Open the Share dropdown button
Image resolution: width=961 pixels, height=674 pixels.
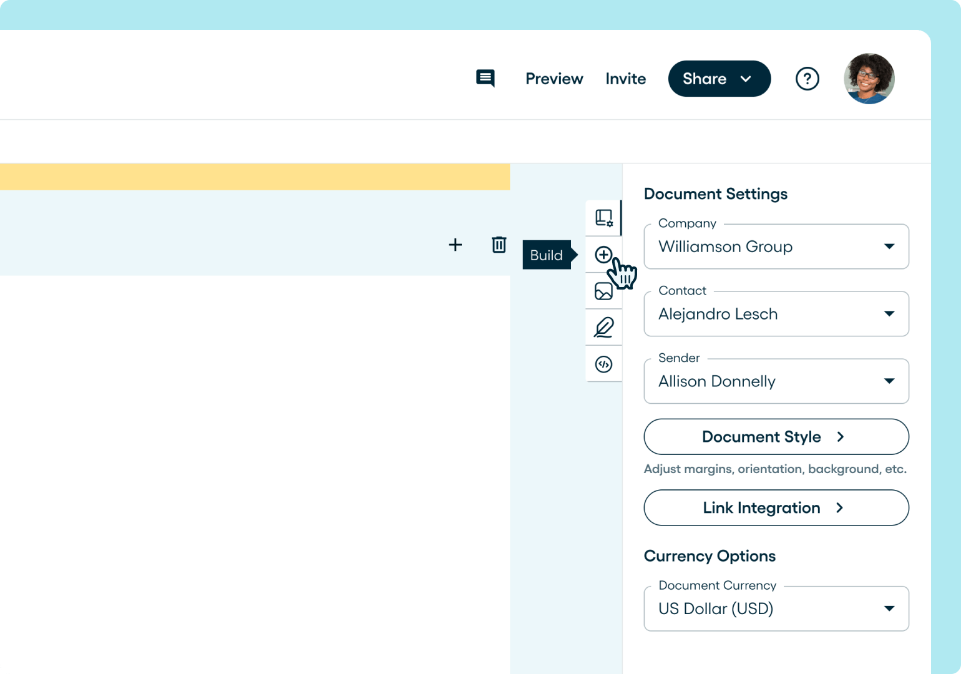coord(719,79)
